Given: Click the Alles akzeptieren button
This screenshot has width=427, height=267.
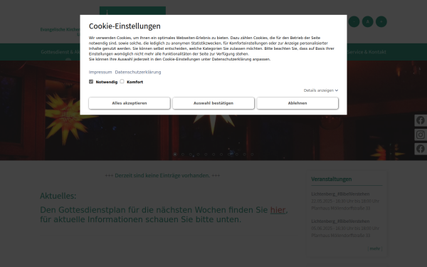Looking at the screenshot, I should pos(130,103).
